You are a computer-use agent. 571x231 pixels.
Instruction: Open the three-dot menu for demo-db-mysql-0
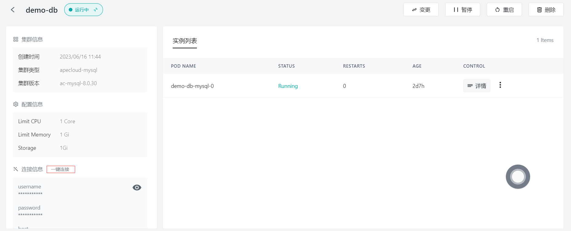point(500,85)
